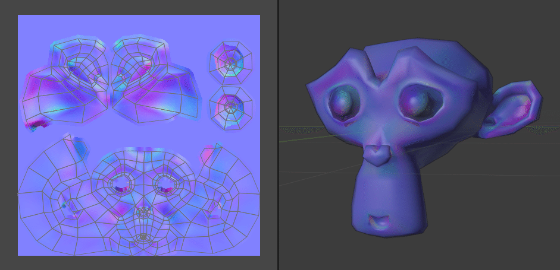Viewport: 560px width, 270px height.
Task: Select the upper circular eye UV island
Action: tap(231, 63)
